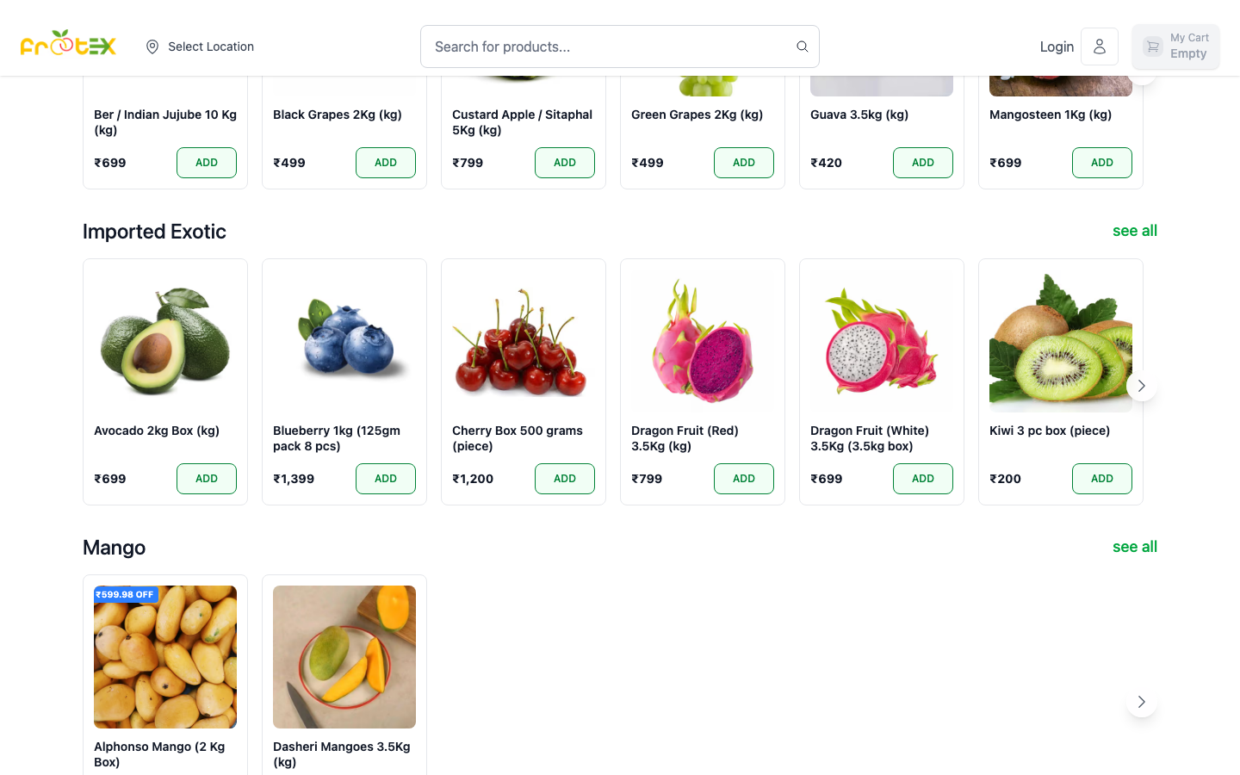Click the right arrow on the Imported Exotic carousel

click(1141, 386)
